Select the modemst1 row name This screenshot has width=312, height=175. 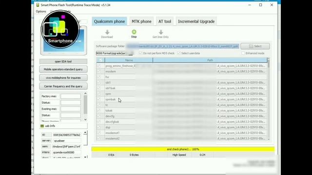tap(113, 133)
